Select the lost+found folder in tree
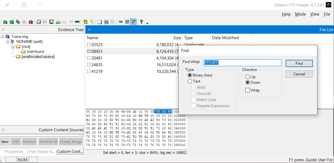This screenshot has width=334, height=163. 35,51
